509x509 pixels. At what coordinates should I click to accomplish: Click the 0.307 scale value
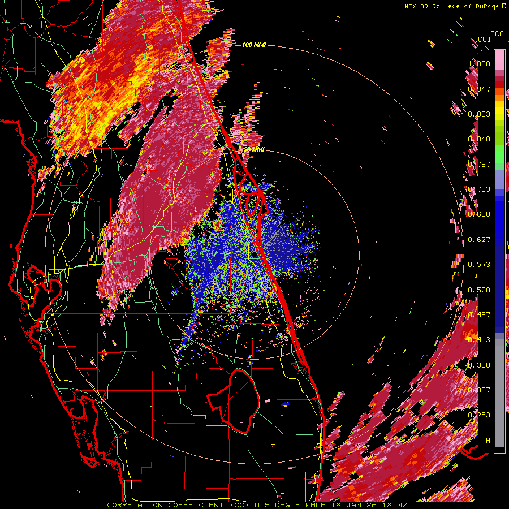tap(479, 390)
